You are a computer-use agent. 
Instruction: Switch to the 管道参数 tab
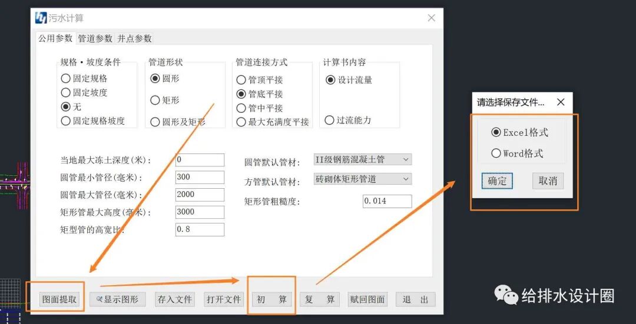95,38
